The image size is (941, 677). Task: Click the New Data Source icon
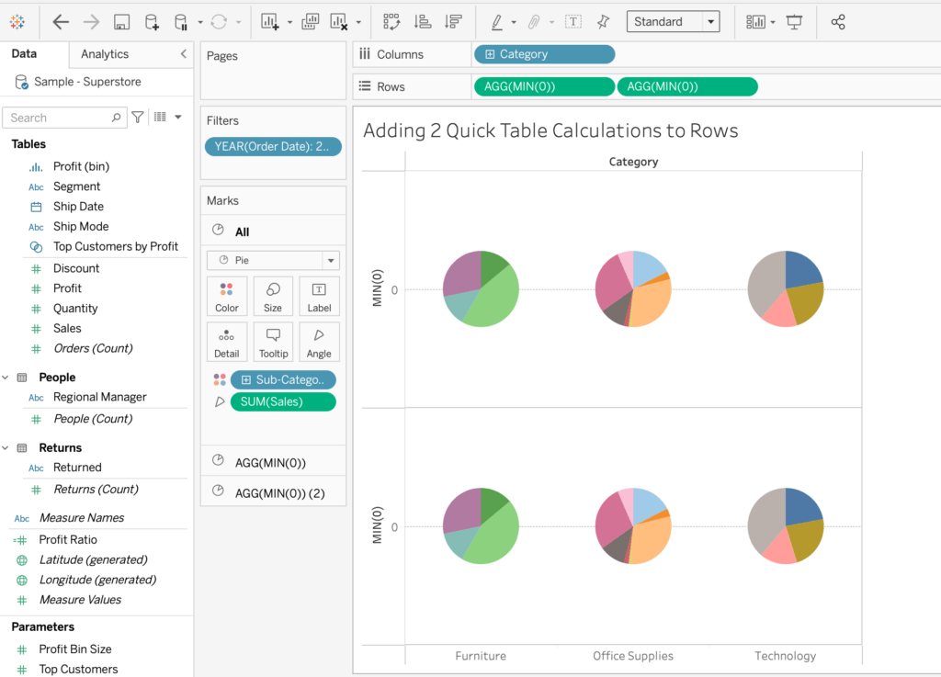[152, 22]
